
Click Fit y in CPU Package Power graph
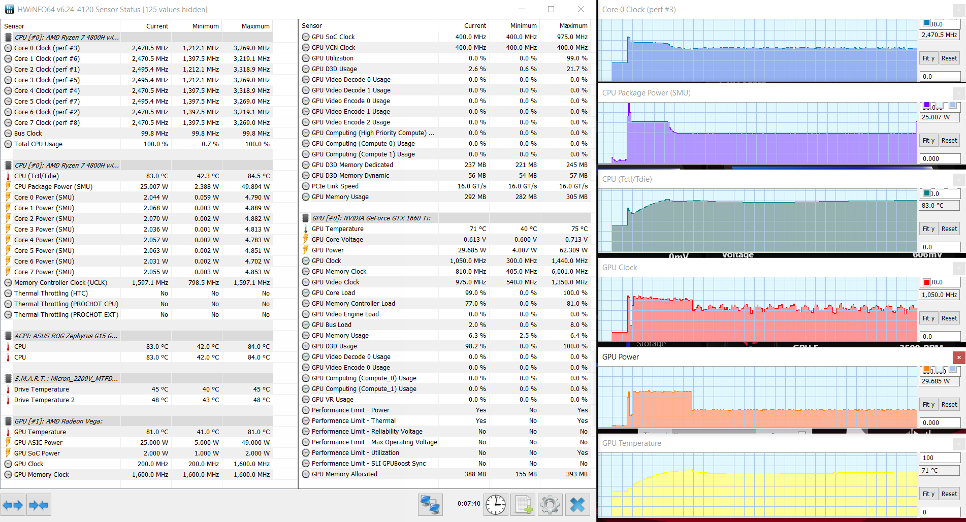coord(928,141)
